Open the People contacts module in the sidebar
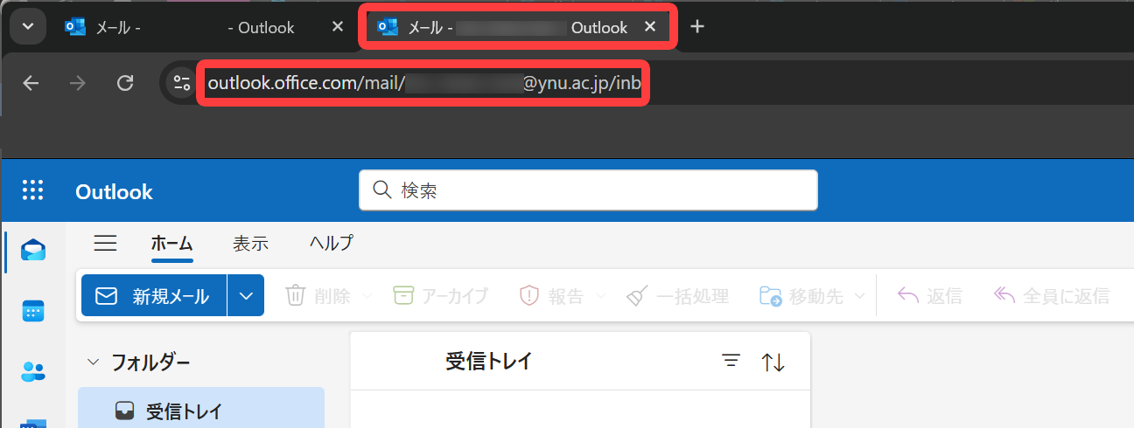 (33, 371)
